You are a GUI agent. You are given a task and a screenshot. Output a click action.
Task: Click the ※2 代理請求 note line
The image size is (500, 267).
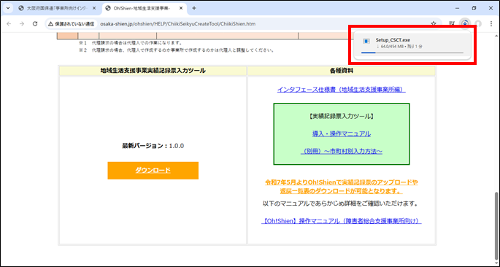pyautogui.click(x=177, y=50)
